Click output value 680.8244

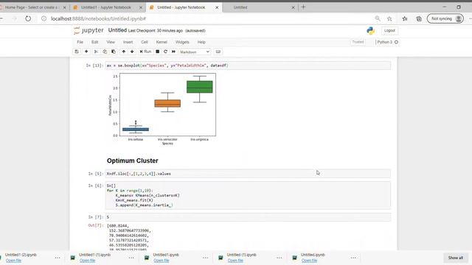tap(118, 226)
